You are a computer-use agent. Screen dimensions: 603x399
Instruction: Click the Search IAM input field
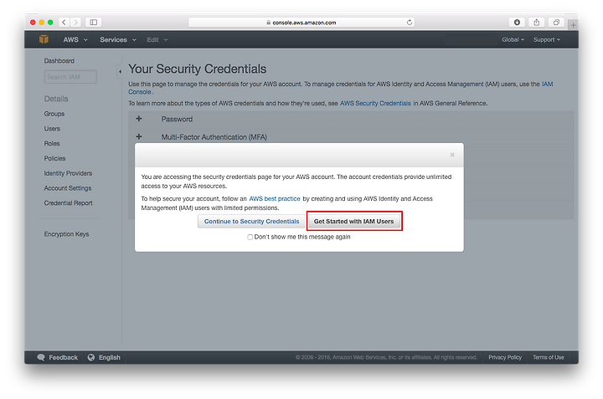(70, 77)
